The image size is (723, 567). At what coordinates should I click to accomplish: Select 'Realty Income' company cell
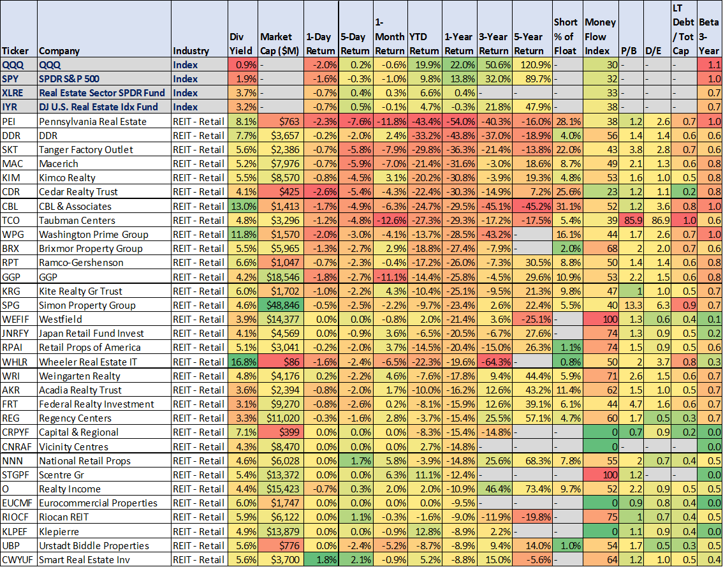click(x=104, y=489)
